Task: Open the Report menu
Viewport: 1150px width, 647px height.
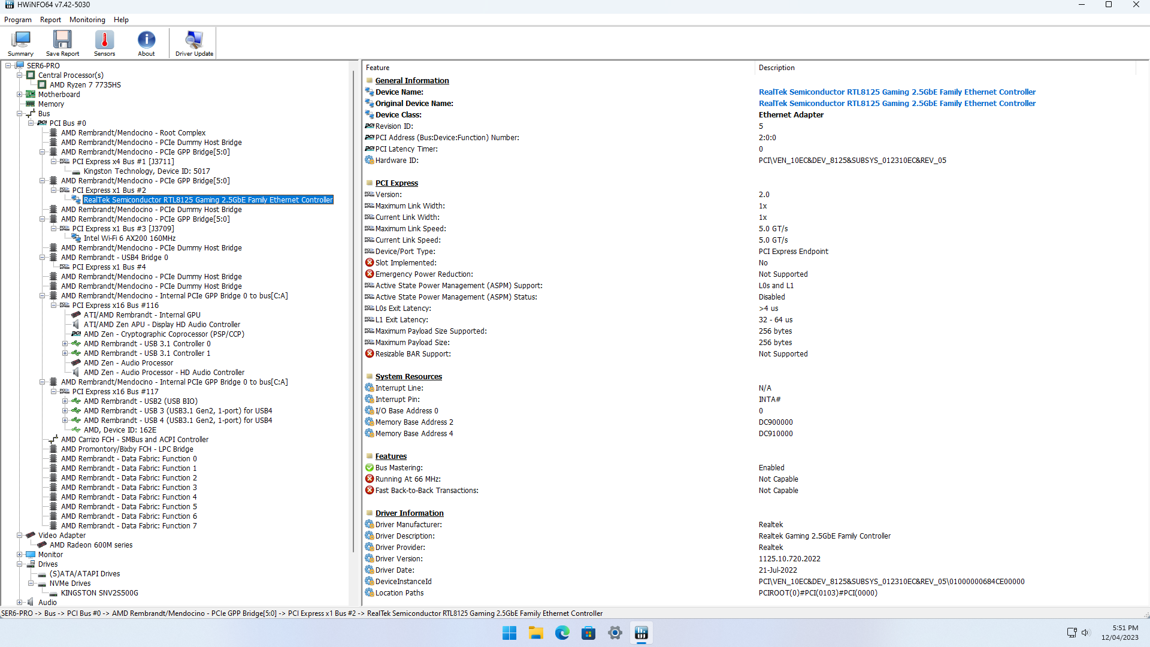Action: [50, 20]
